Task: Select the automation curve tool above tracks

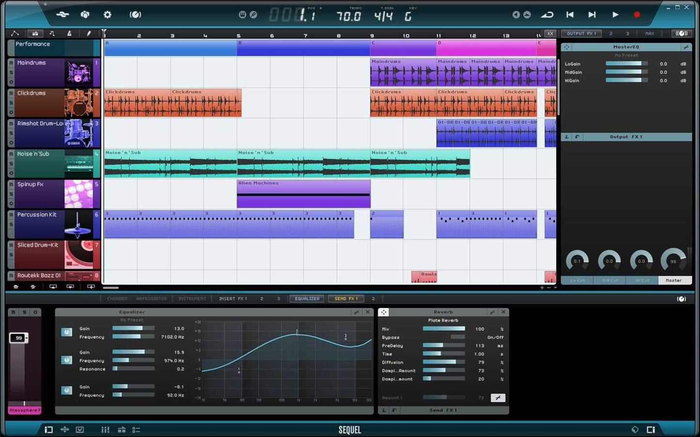Action: tap(15, 33)
